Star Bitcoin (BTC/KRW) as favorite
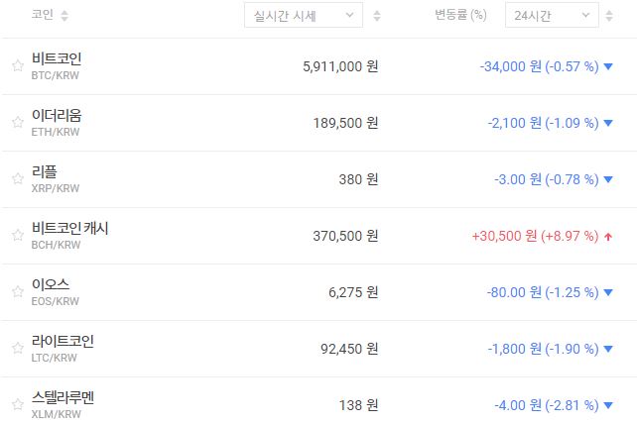Image resolution: width=637 pixels, height=425 pixels. tap(17, 66)
